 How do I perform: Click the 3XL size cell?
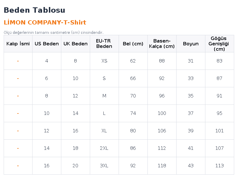point(104,166)
